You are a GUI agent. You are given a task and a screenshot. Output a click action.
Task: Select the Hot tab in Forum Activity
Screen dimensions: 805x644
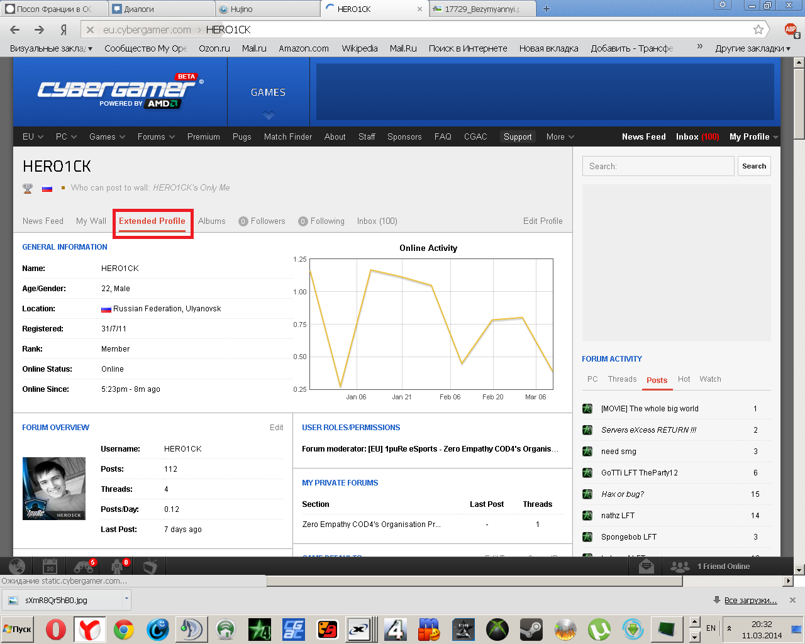pyautogui.click(x=684, y=379)
